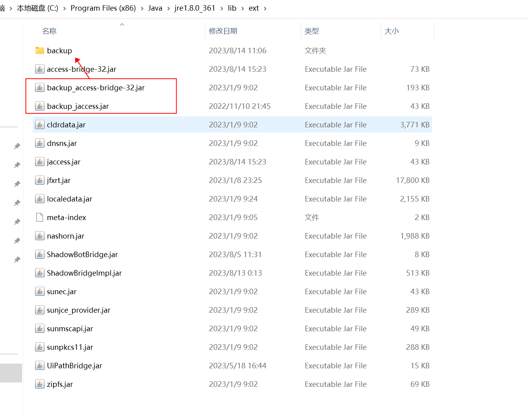Click the meta-index blank file icon
Image resolution: width=529 pixels, height=418 pixels.
pyautogui.click(x=39, y=217)
